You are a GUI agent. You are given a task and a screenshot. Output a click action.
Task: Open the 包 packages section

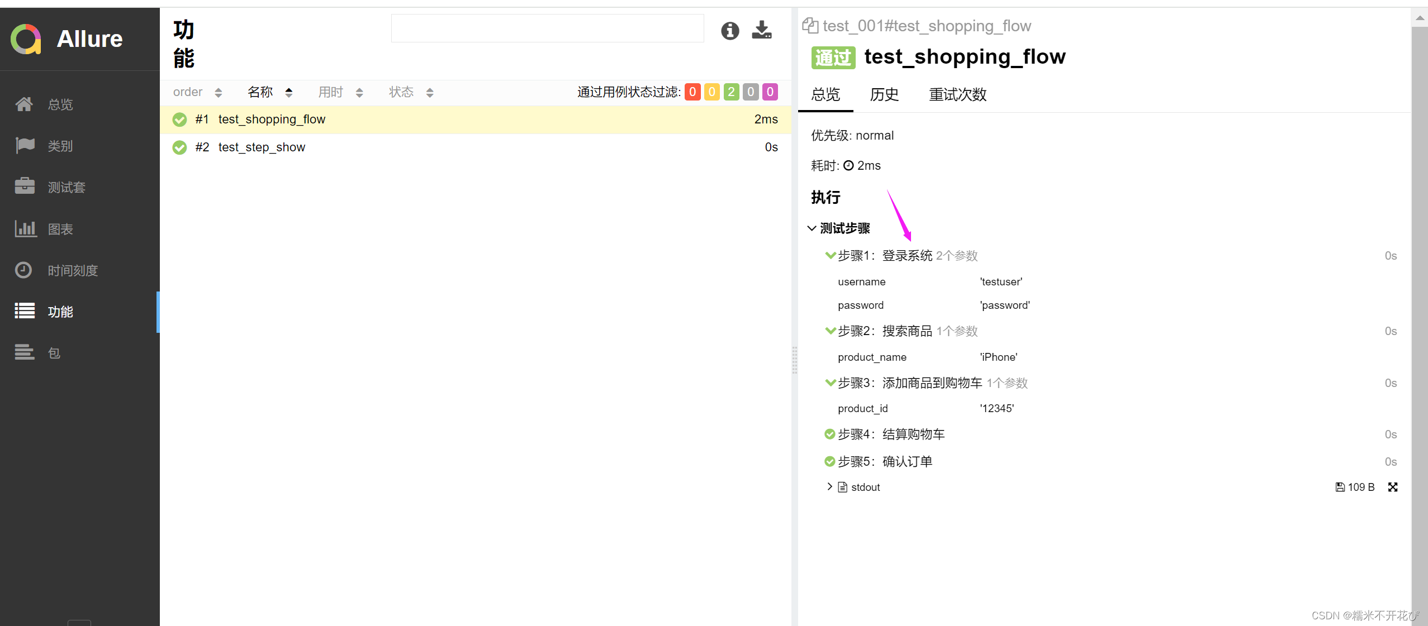pos(54,352)
